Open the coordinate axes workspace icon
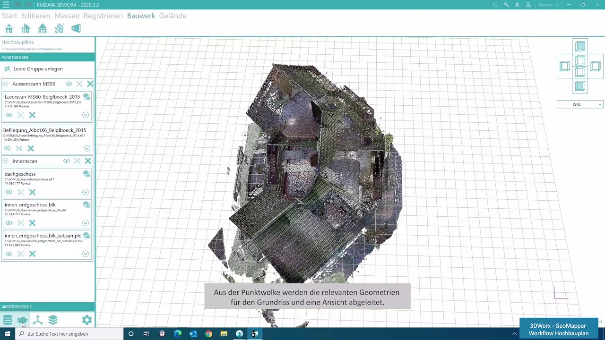This screenshot has width=605, height=340. point(38,320)
